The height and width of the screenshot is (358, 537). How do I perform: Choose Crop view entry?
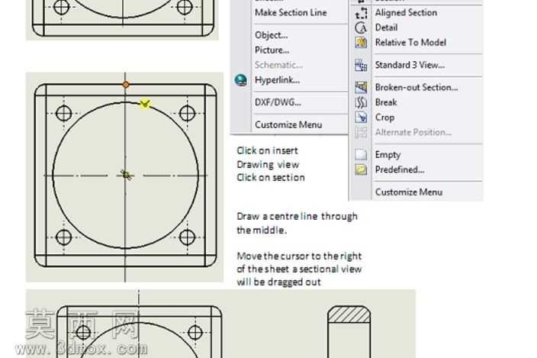tap(384, 118)
